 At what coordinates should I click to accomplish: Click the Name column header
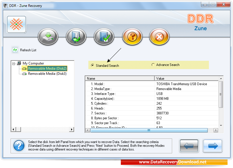pos(120,78)
